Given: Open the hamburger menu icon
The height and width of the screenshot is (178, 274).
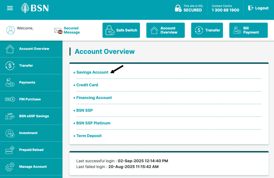Looking at the screenshot, I should pos(10,8).
